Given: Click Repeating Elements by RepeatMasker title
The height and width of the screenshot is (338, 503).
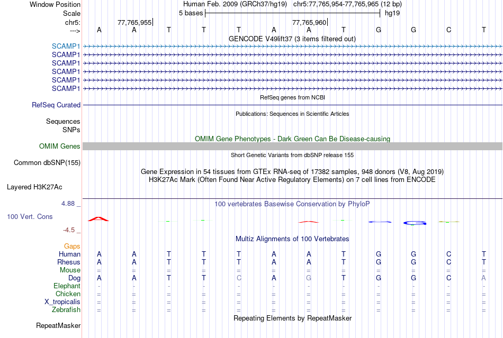Looking at the screenshot, I should (x=292, y=318).
